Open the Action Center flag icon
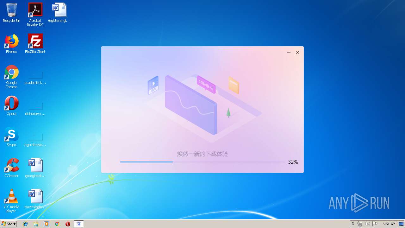This screenshot has height=228, width=405. [375, 224]
